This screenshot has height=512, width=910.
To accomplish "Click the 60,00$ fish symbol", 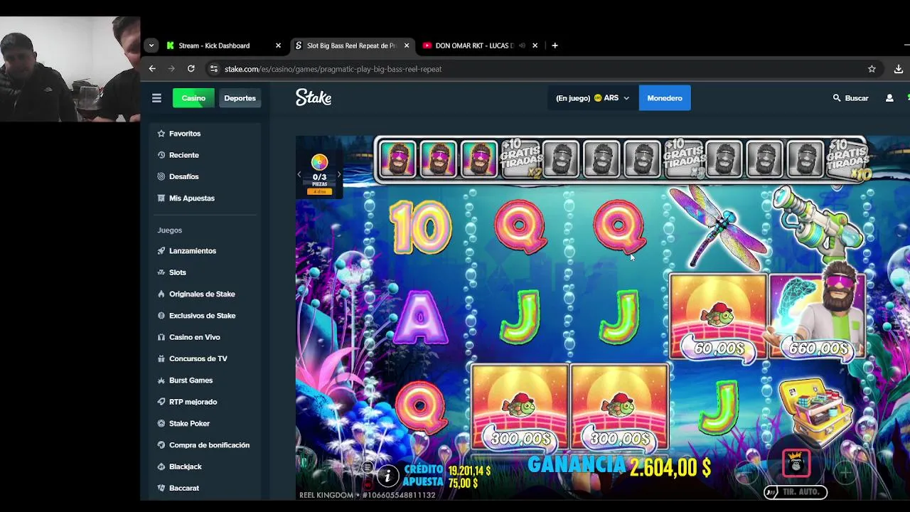I will pos(718,317).
